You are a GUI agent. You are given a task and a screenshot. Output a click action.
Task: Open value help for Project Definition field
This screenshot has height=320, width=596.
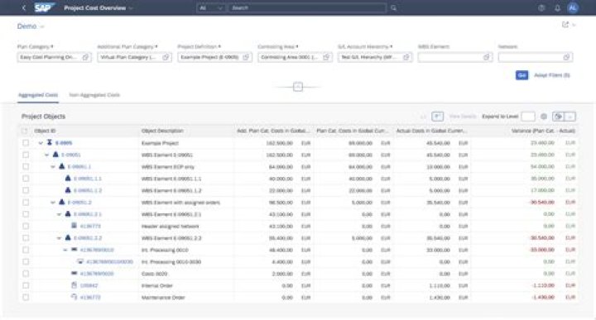(246, 57)
